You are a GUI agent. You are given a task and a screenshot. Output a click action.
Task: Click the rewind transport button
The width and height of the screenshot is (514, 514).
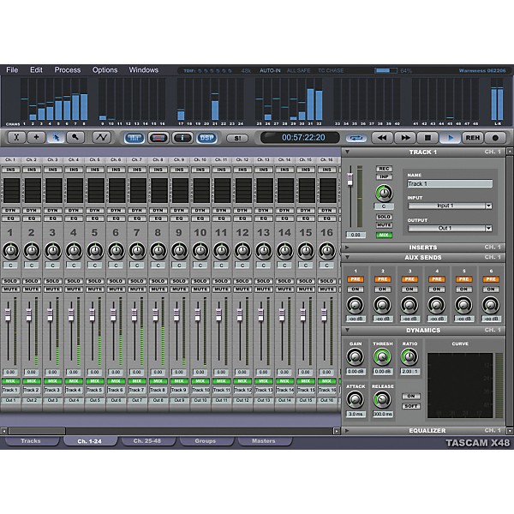(x=382, y=138)
